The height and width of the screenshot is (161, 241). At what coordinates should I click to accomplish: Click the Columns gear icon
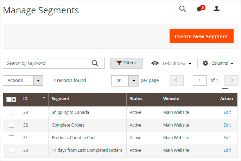(205, 63)
